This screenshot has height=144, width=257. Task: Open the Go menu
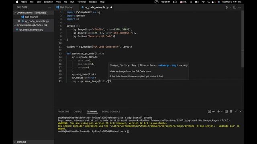tap(66, 2)
